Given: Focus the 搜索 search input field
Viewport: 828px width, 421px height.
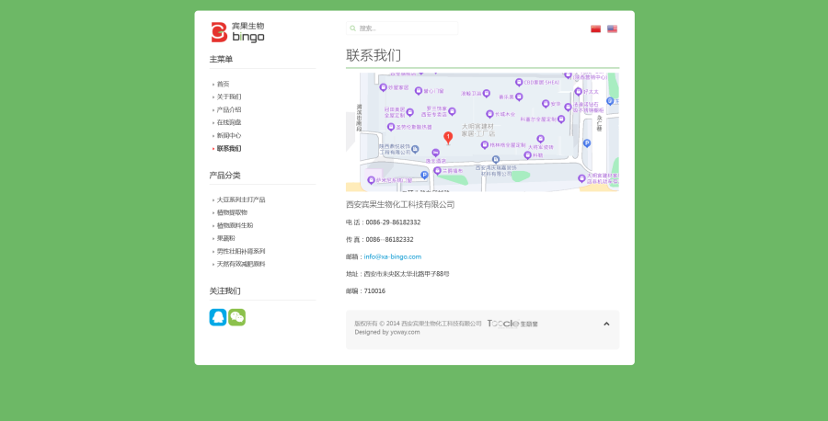Looking at the screenshot, I should coord(402,28).
